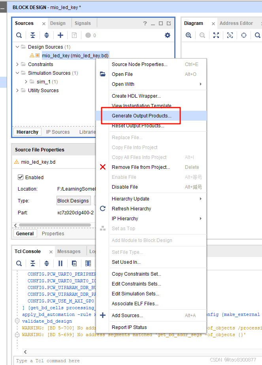
Task: Select the General tab
Action: tap(25, 233)
